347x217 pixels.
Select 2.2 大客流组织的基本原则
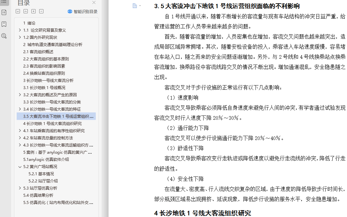click(46, 59)
